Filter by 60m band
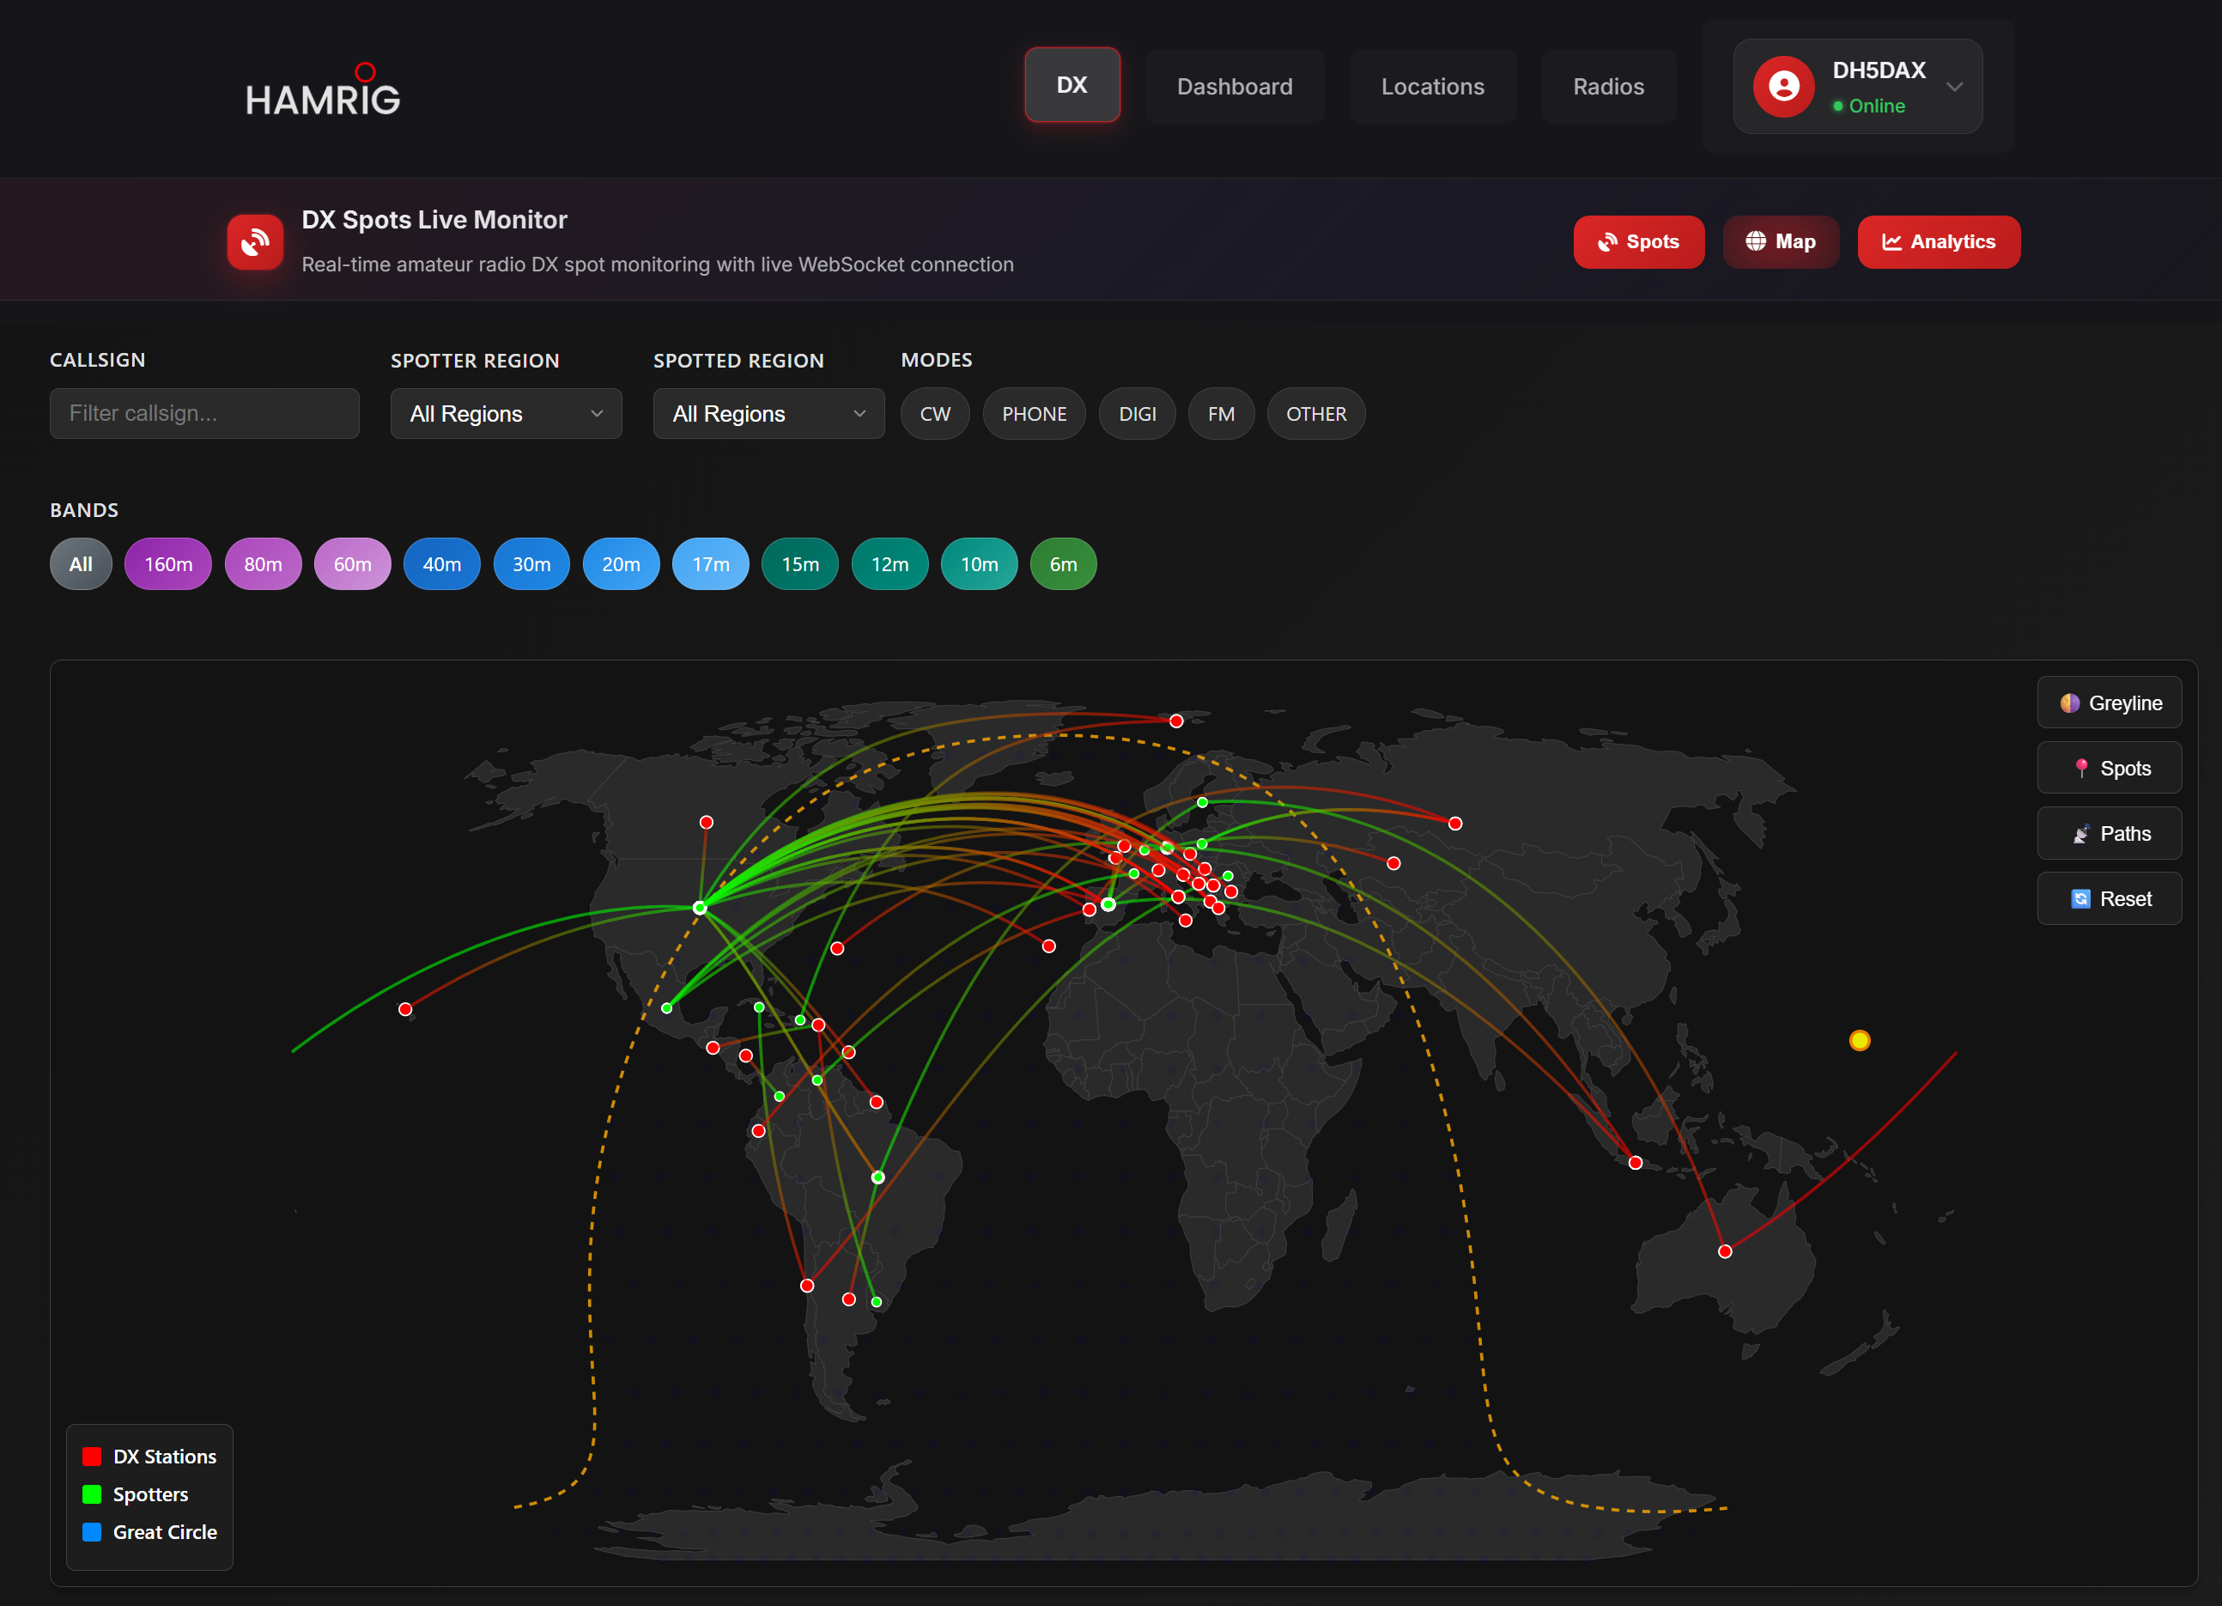The width and height of the screenshot is (2222, 1606). click(x=352, y=564)
